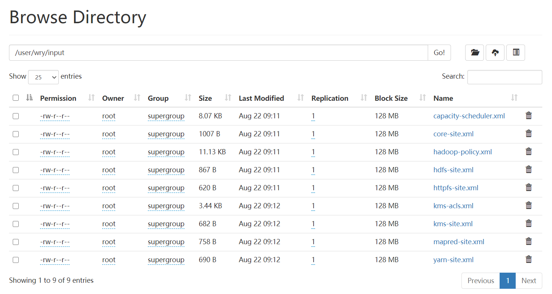The height and width of the screenshot is (294, 552).
Task: Click the sort icon beside Size header
Action: 228,98
